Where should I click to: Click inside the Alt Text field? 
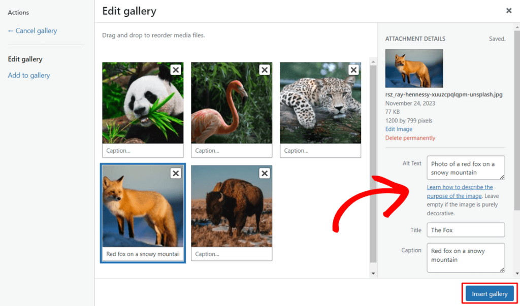click(x=465, y=167)
